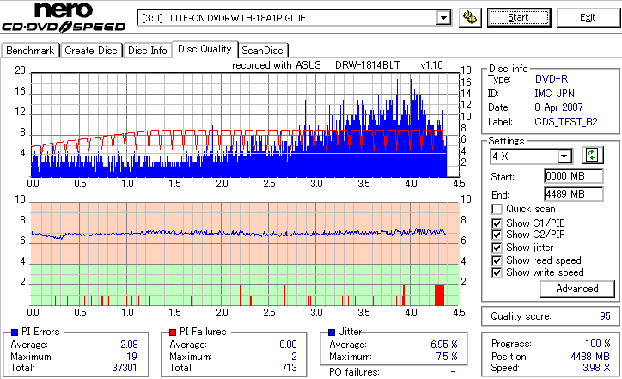Click the Start button
622x379 pixels.
click(x=519, y=17)
